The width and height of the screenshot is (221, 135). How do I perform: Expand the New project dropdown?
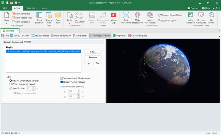7,24
